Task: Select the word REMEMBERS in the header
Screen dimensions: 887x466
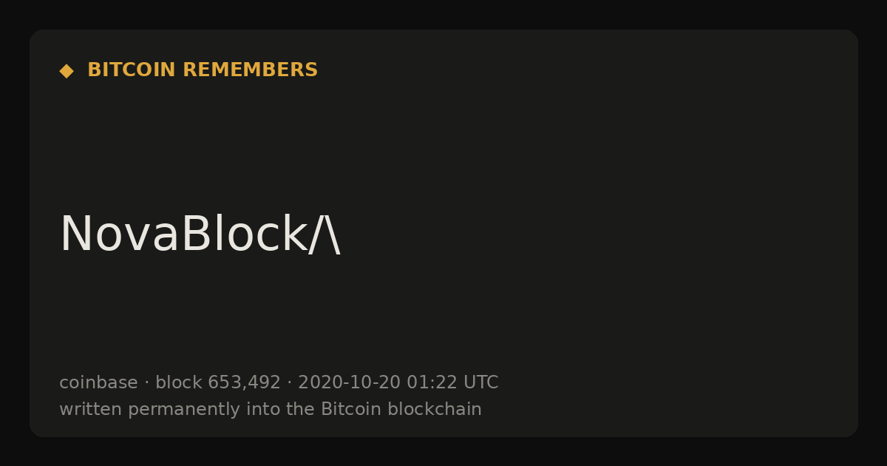Action: click(x=251, y=70)
